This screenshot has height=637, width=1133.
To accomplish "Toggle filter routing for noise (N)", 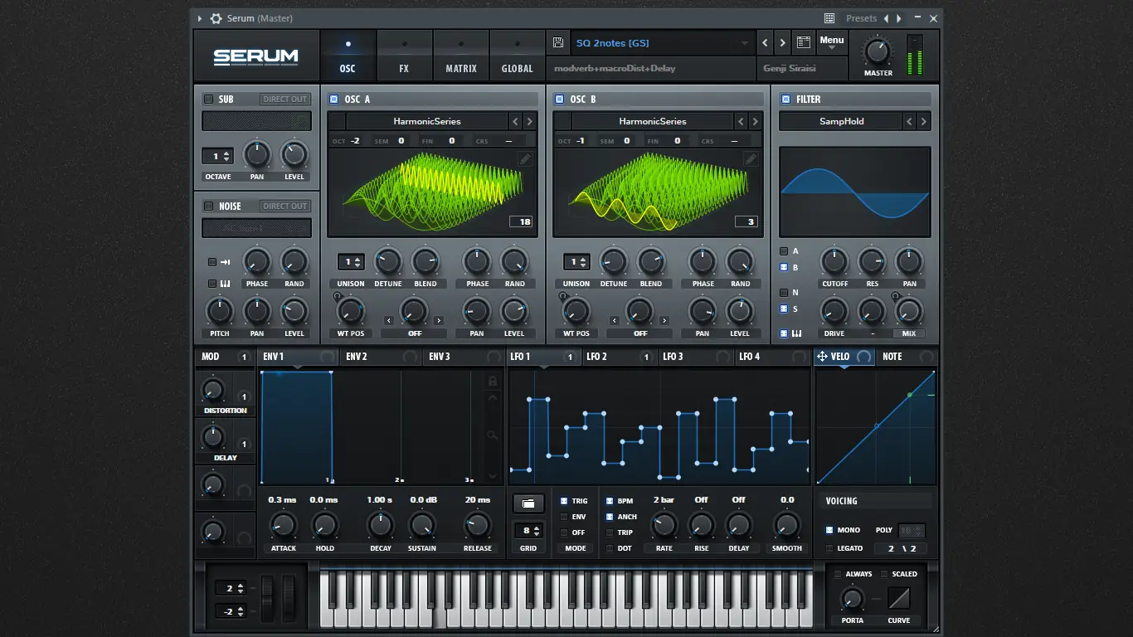I will [784, 293].
